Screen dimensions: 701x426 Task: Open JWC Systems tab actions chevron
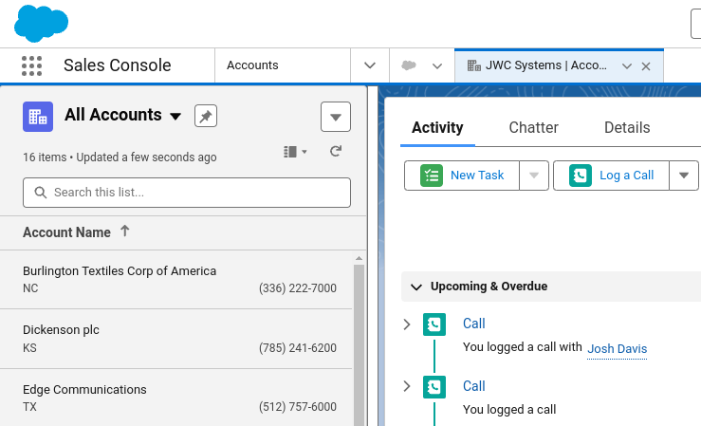point(627,66)
